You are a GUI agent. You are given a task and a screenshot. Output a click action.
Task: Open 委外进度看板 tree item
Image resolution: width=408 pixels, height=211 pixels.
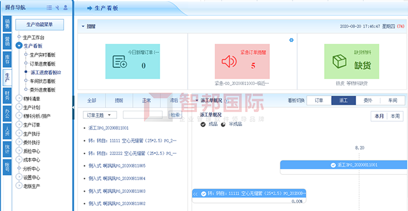(x=43, y=90)
